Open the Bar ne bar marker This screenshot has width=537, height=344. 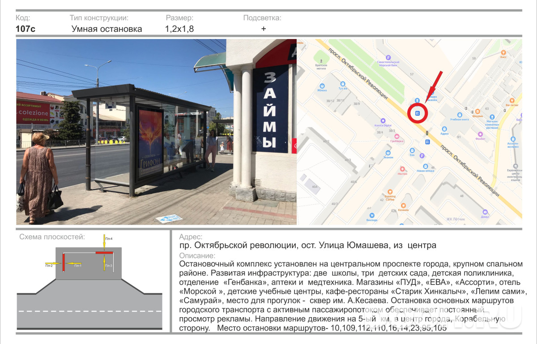[511, 100]
